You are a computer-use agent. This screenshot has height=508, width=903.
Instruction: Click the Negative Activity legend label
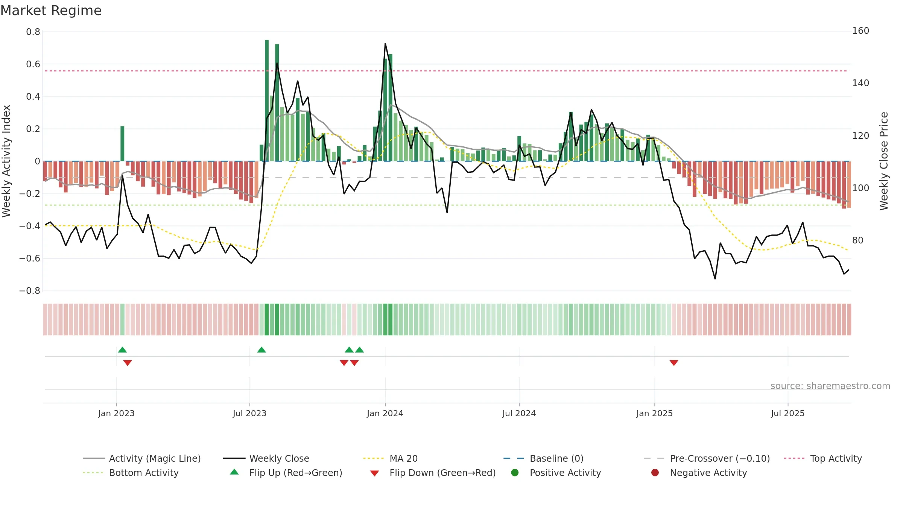click(708, 473)
